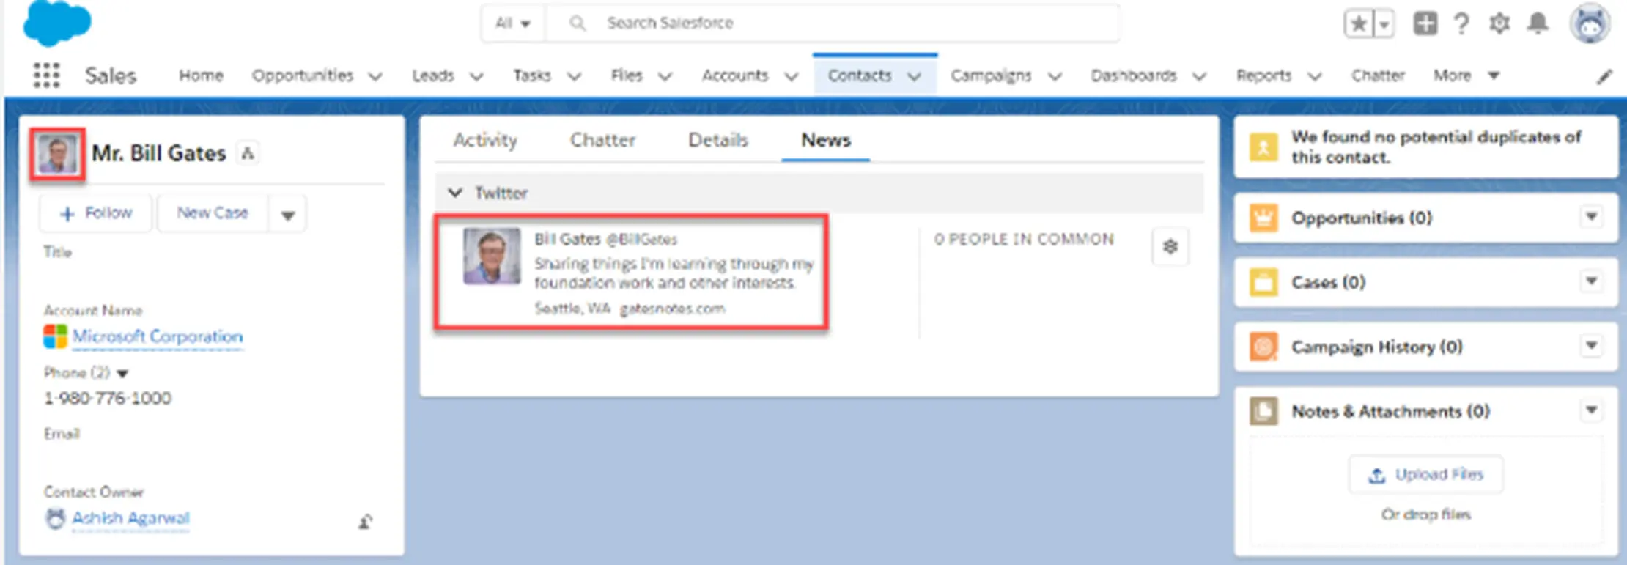Open the Accounts nav tab
The image size is (1627, 565).
[735, 75]
